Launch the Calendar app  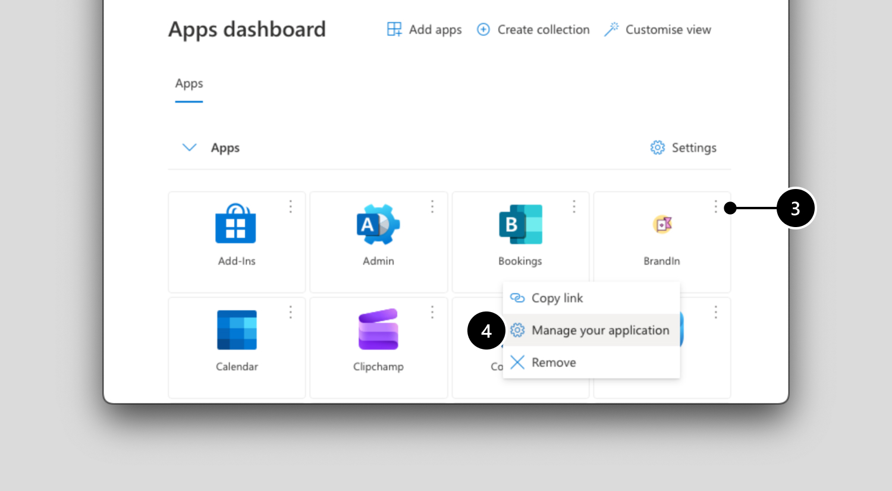click(237, 348)
